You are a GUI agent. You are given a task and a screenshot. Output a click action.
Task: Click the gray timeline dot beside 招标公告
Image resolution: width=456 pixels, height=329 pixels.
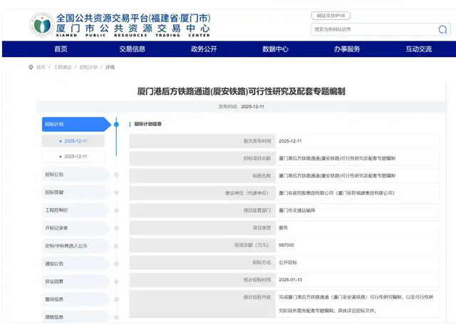[116, 174]
